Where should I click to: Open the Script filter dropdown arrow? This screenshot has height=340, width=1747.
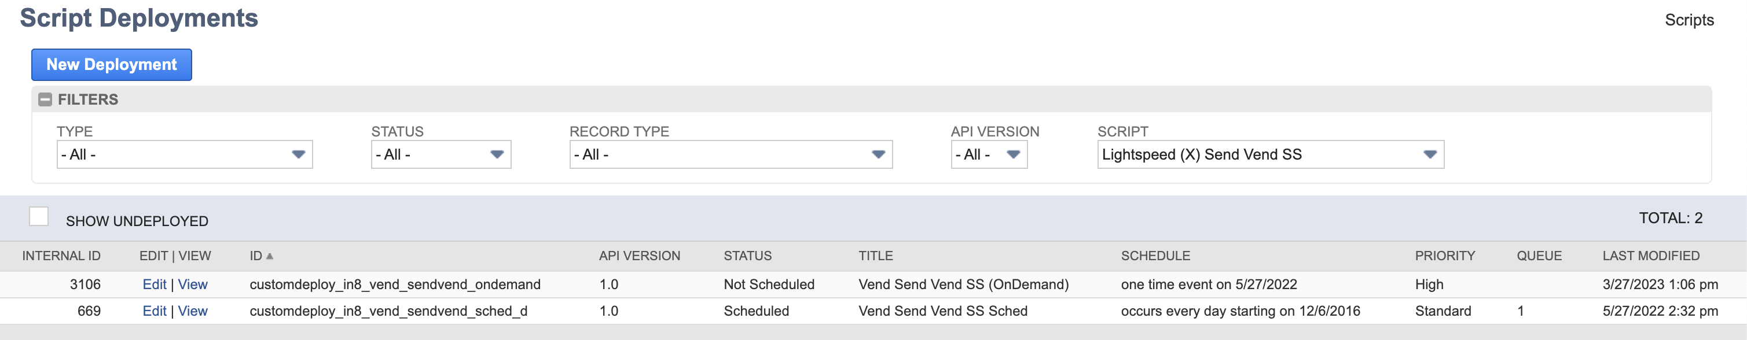pos(1430,154)
